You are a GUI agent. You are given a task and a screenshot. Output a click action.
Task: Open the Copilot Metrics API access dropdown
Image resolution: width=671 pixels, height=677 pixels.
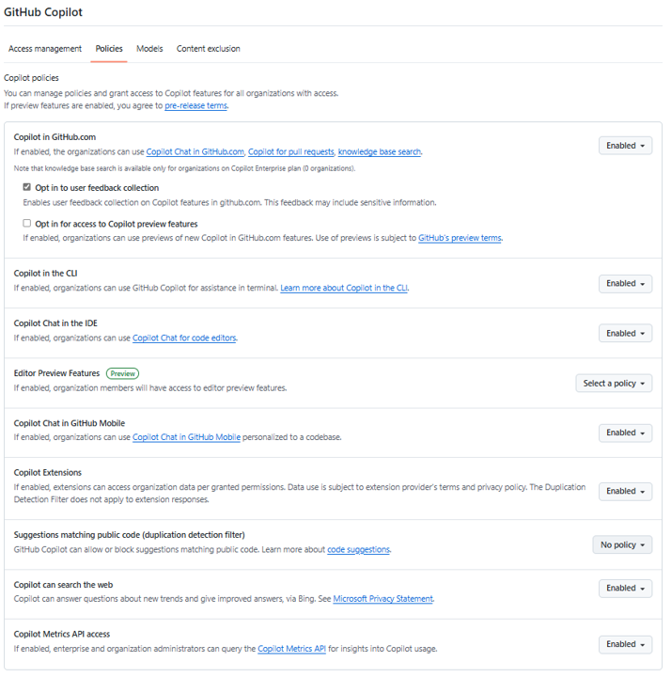(625, 645)
